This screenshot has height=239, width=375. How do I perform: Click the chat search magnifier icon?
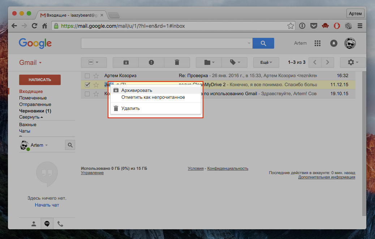(x=70, y=145)
